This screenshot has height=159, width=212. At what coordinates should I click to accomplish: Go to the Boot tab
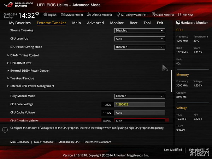point(134,23)
